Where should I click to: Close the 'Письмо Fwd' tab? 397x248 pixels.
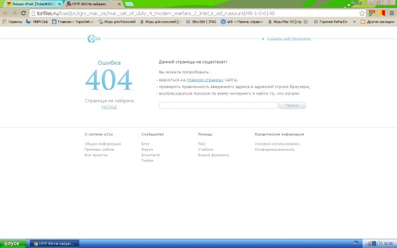tap(60, 4)
